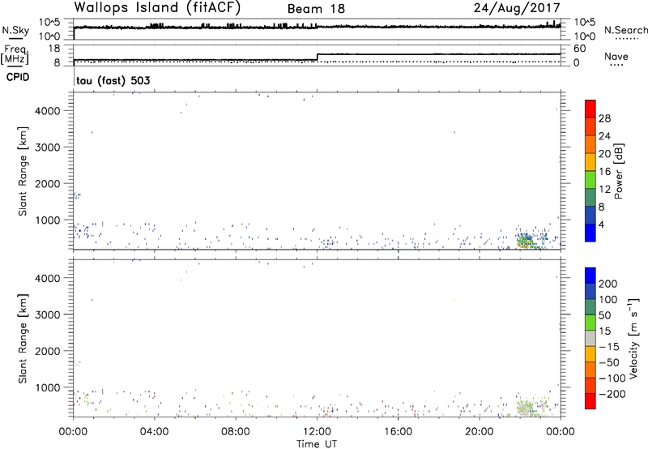Click the frequency step-up at 12:00
The height and width of the screenshot is (449, 648).
pos(317,57)
